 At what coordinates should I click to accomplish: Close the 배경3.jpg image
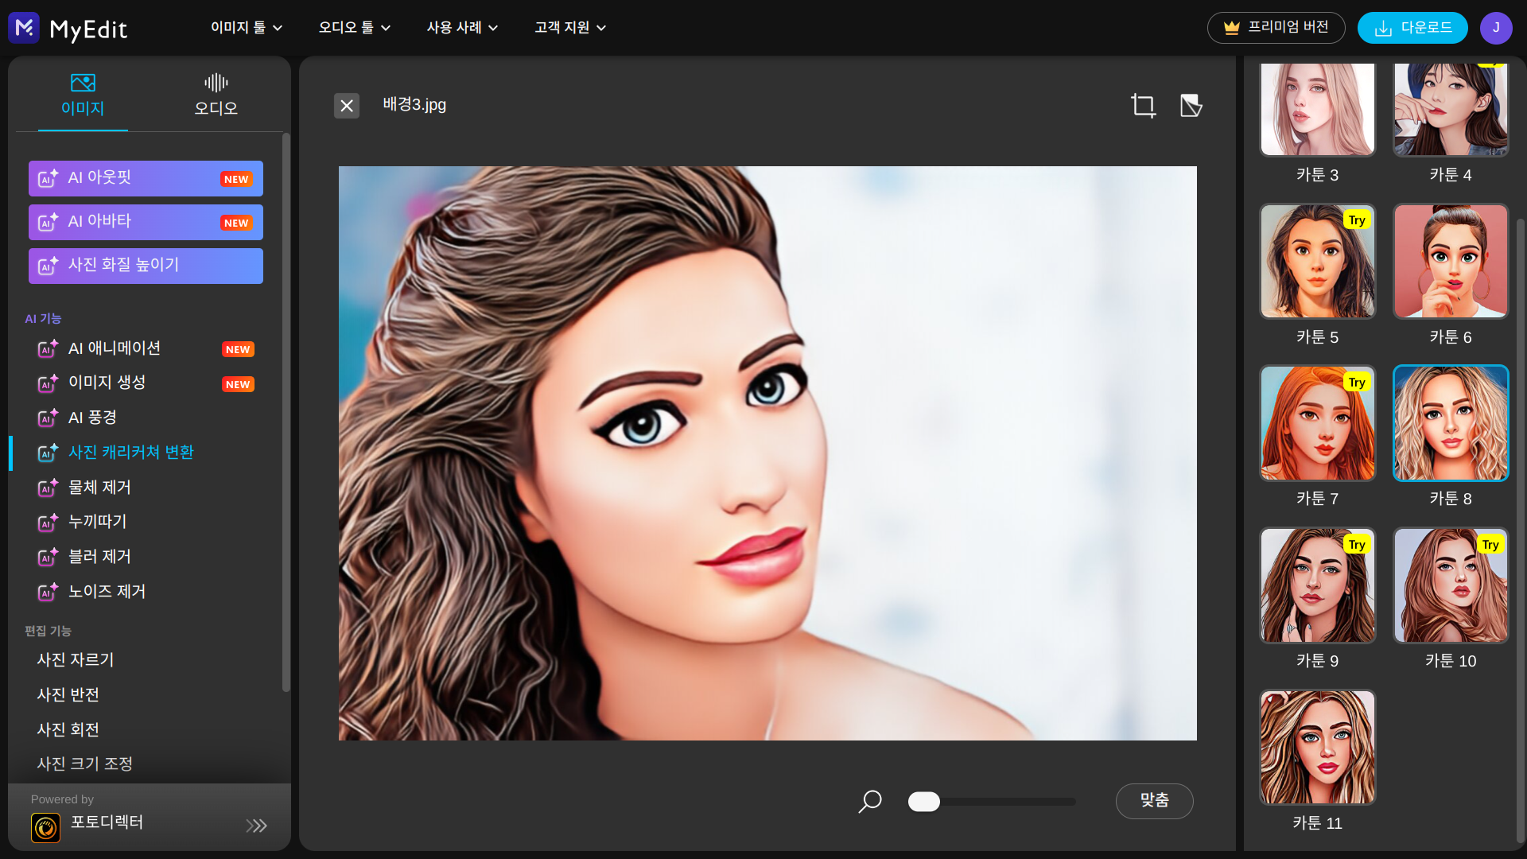coord(347,105)
